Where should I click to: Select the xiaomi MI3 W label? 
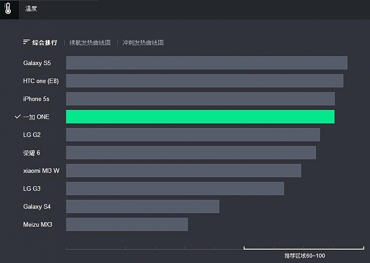(x=41, y=171)
